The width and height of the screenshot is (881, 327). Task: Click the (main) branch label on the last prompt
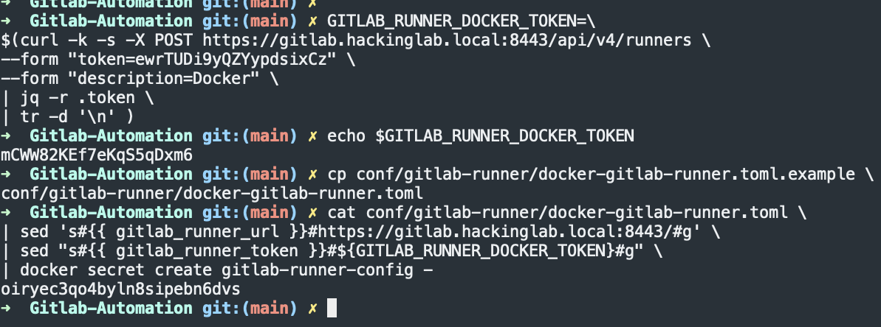point(272,308)
